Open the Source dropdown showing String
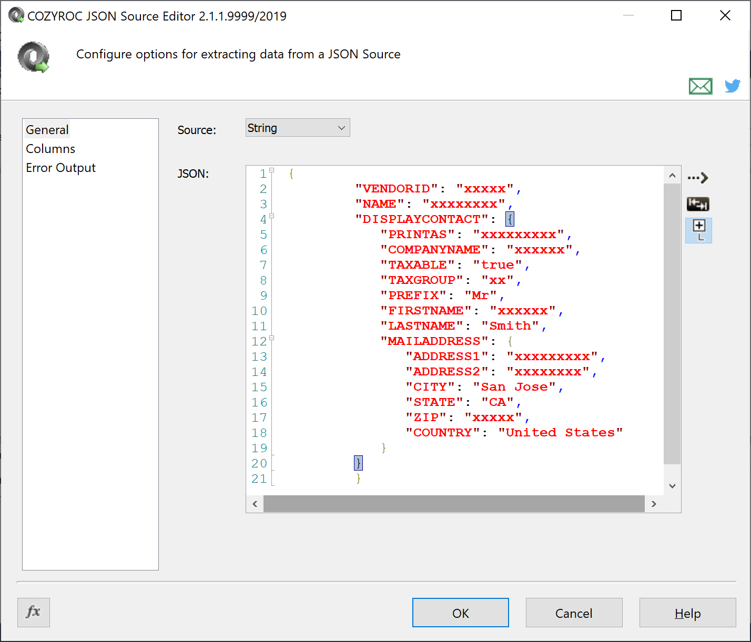 click(x=298, y=128)
